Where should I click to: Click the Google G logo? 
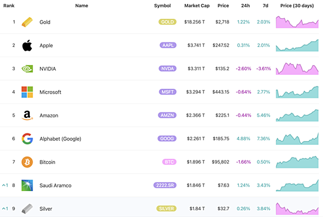pyautogui.click(x=27, y=139)
